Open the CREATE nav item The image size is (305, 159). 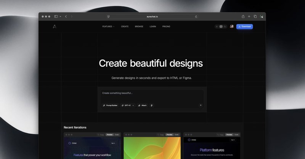(x=125, y=27)
